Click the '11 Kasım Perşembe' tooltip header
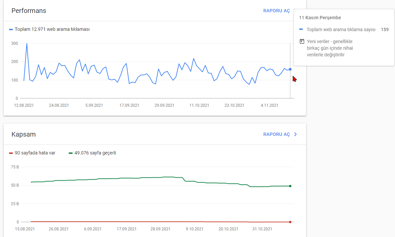This screenshot has height=237, width=395. [x=320, y=18]
